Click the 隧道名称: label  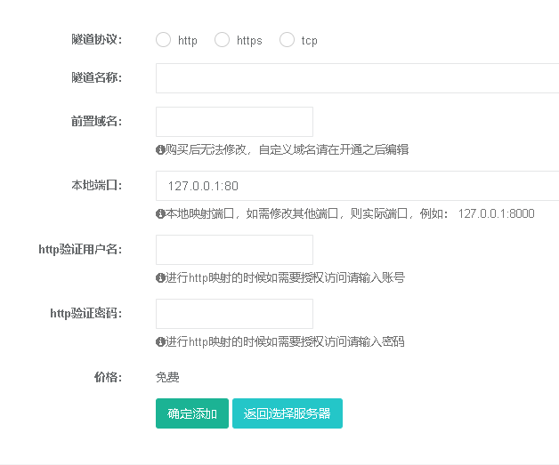(x=97, y=77)
